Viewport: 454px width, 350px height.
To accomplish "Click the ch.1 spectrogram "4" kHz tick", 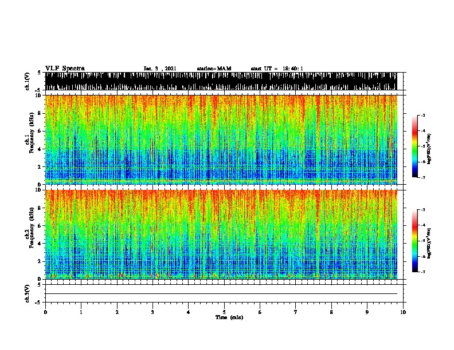I will tap(40, 149).
